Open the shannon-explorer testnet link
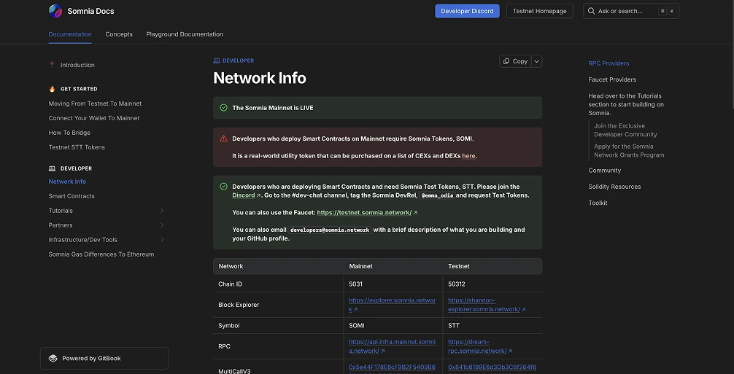The height and width of the screenshot is (374, 734). point(487,305)
